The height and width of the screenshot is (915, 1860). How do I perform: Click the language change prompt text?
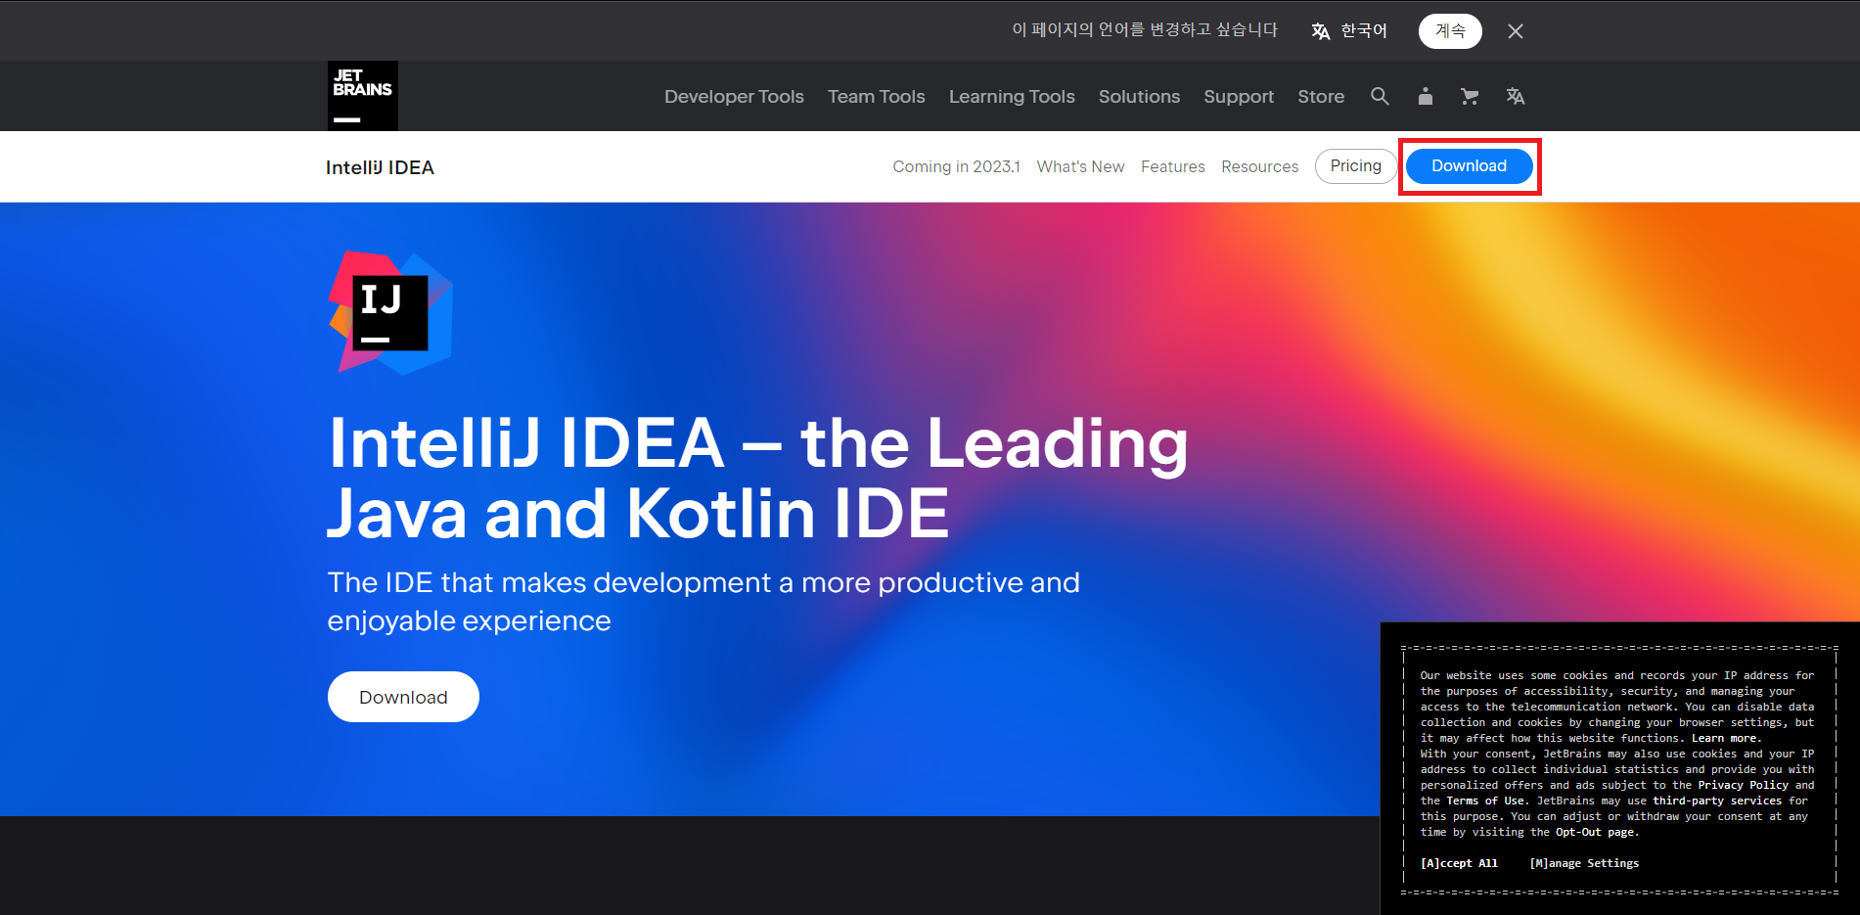[1145, 30]
